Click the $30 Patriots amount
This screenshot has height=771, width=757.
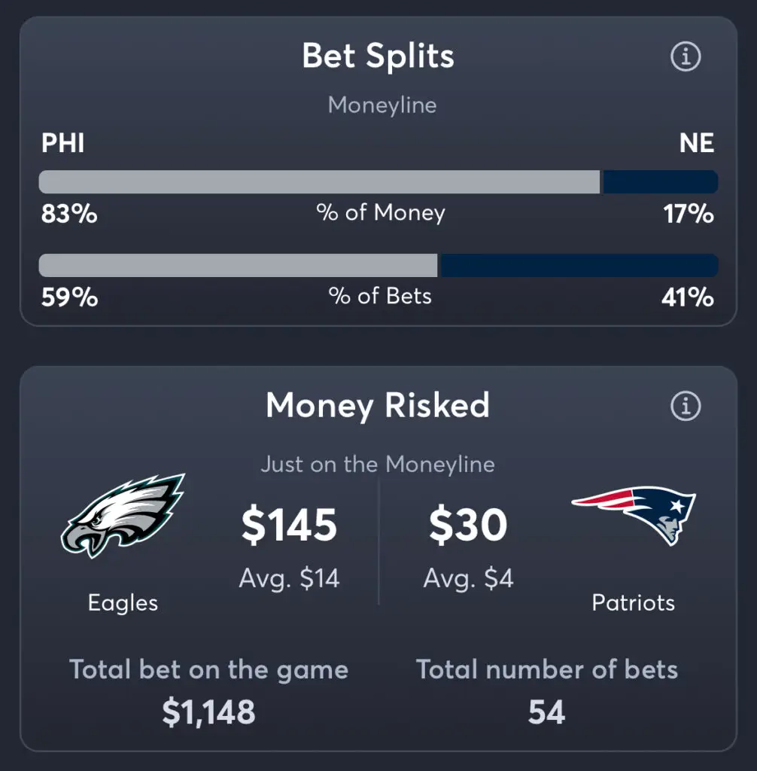coord(468,525)
